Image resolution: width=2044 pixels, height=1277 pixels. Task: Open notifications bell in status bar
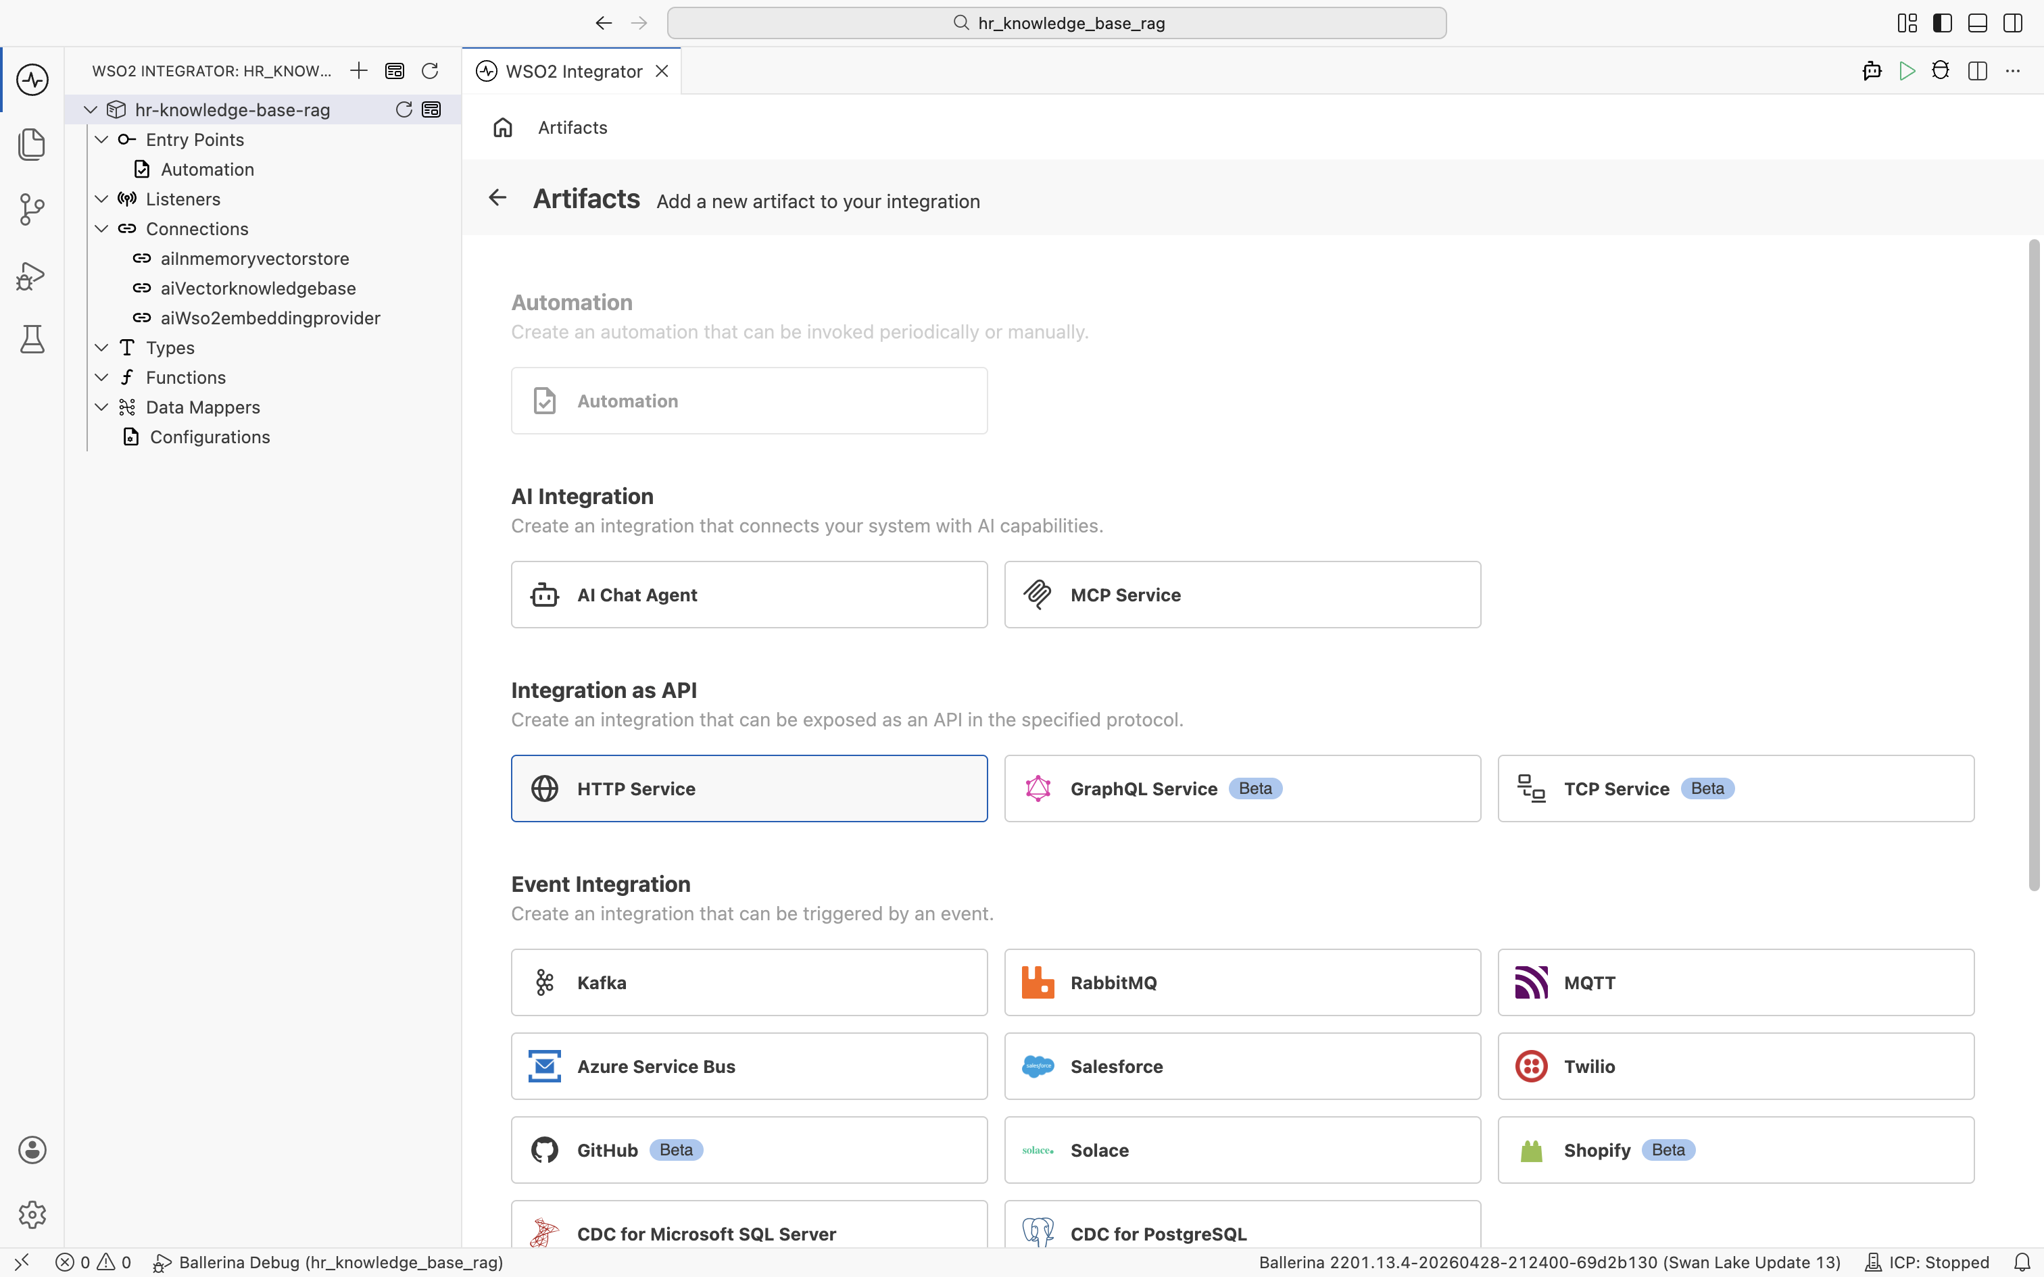click(2022, 1263)
